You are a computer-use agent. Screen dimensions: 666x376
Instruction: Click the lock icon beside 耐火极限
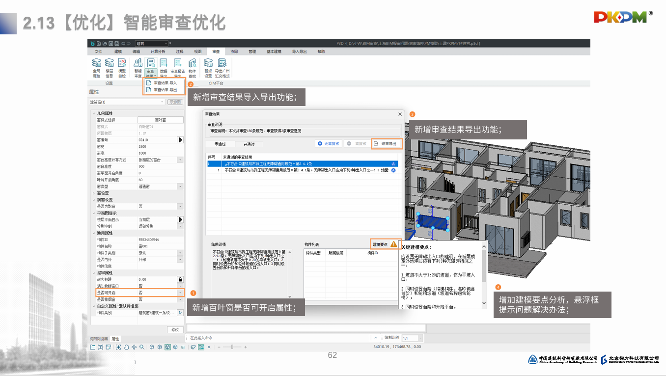(180, 279)
